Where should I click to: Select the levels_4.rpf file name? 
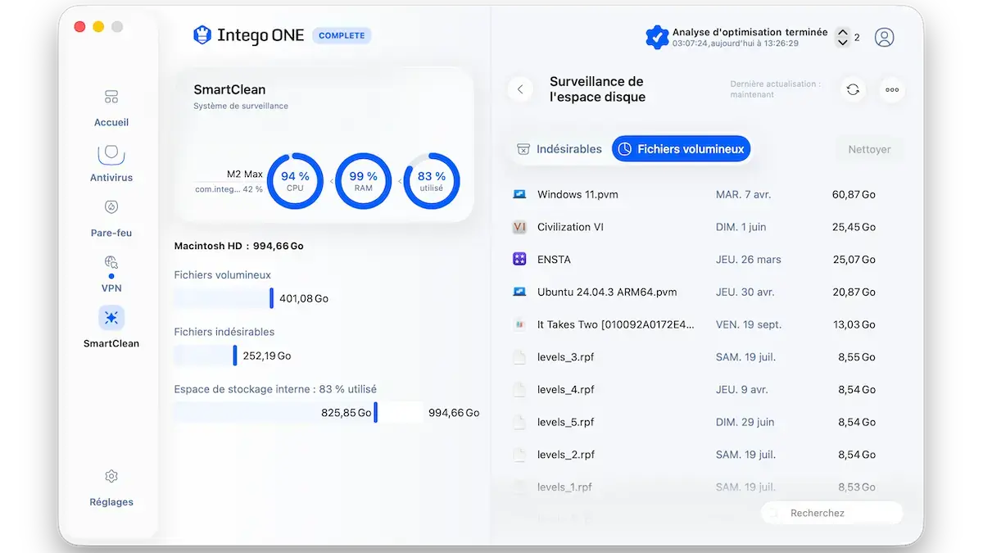566,389
